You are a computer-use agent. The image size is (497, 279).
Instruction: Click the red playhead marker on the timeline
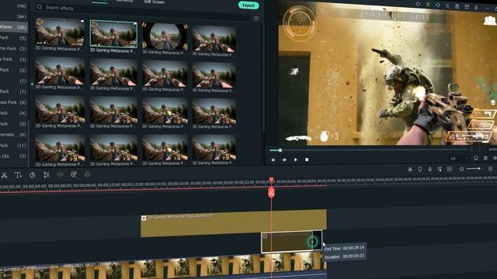coord(271,191)
